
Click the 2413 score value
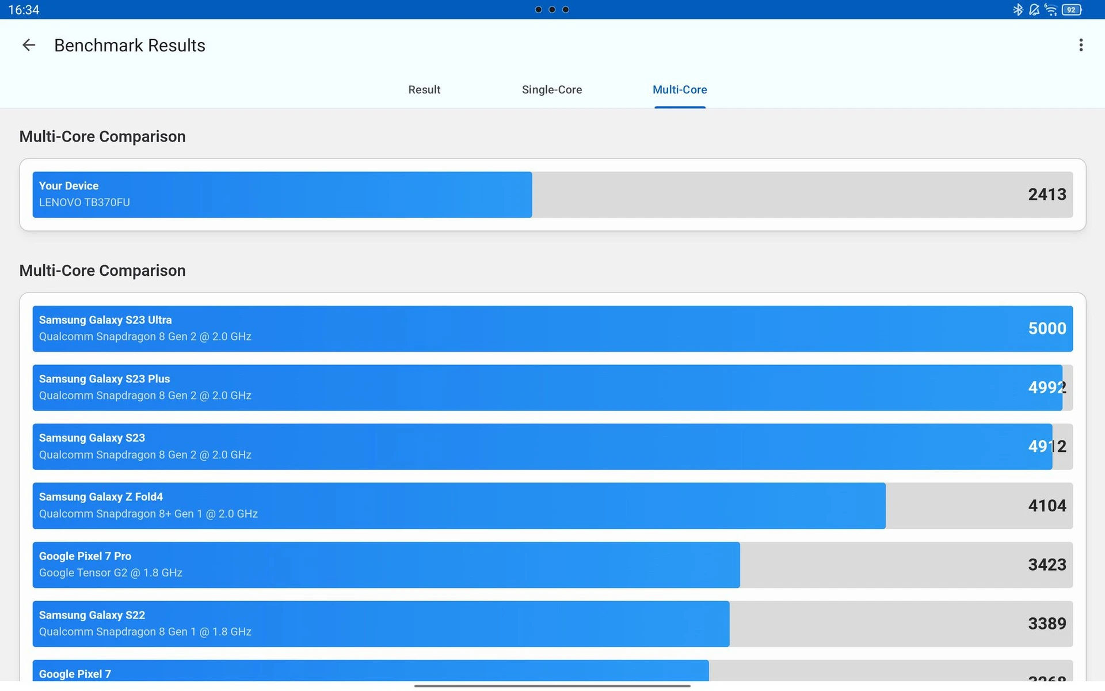(x=1047, y=195)
